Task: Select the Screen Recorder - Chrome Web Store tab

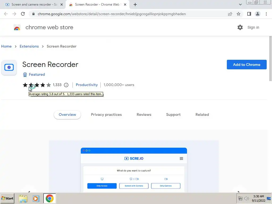Action: 97,5
